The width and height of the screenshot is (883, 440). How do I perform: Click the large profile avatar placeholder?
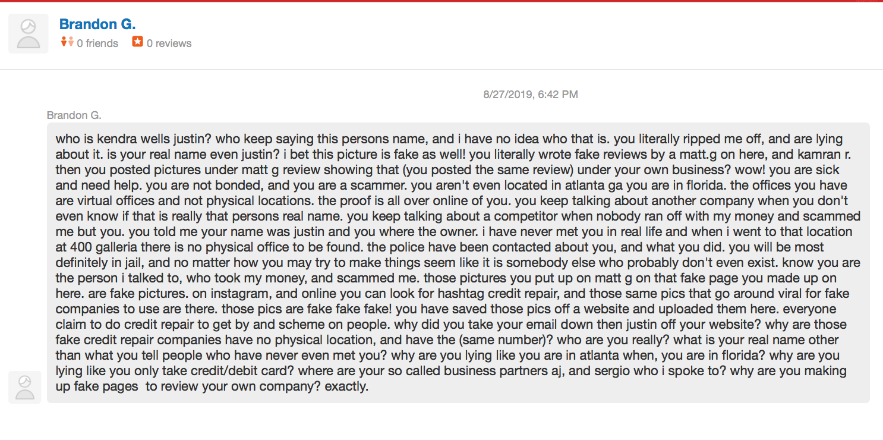29,34
